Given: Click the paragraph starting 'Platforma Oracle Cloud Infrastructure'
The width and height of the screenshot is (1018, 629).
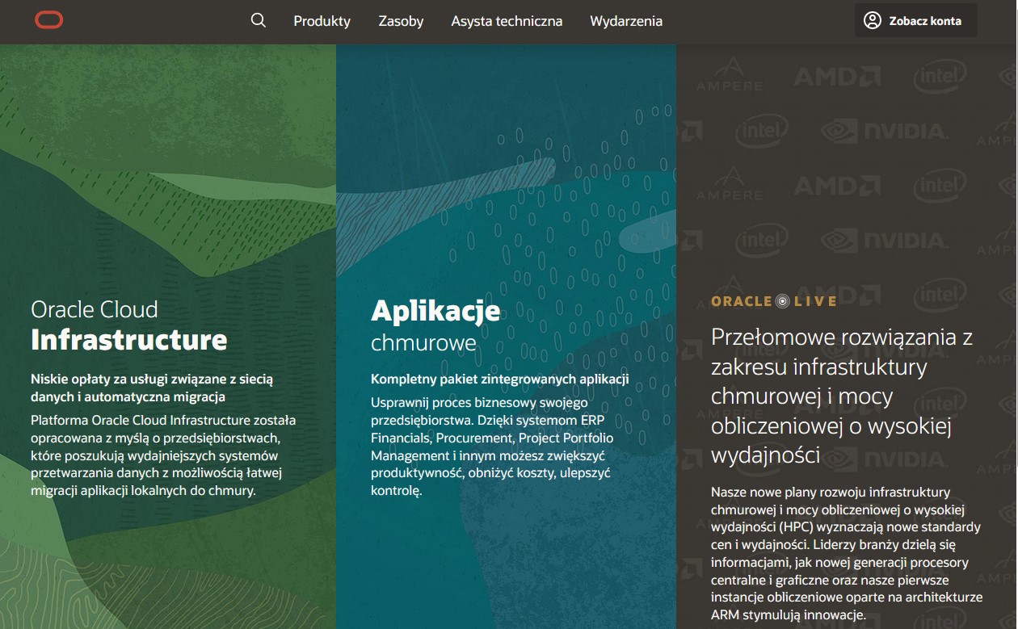Looking at the screenshot, I should 164,455.
